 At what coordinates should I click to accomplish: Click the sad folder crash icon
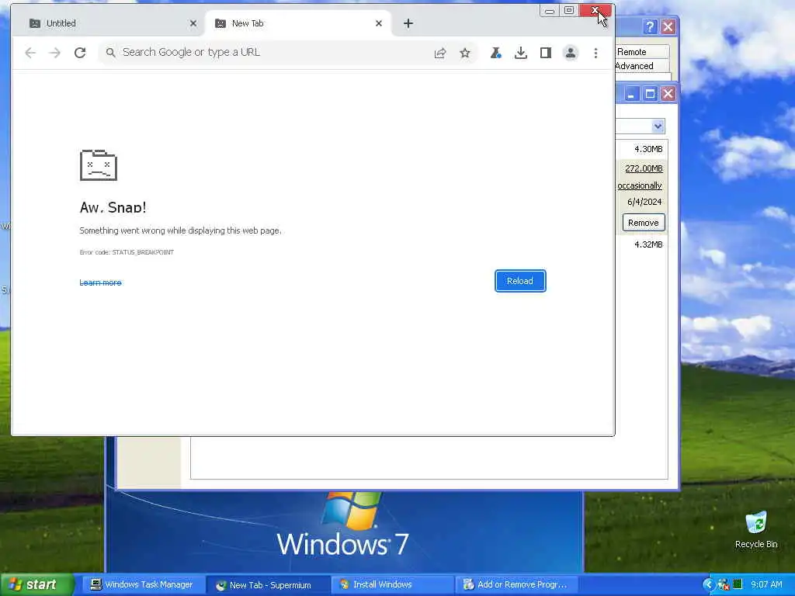pyautogui.click(x=99, y=165)
